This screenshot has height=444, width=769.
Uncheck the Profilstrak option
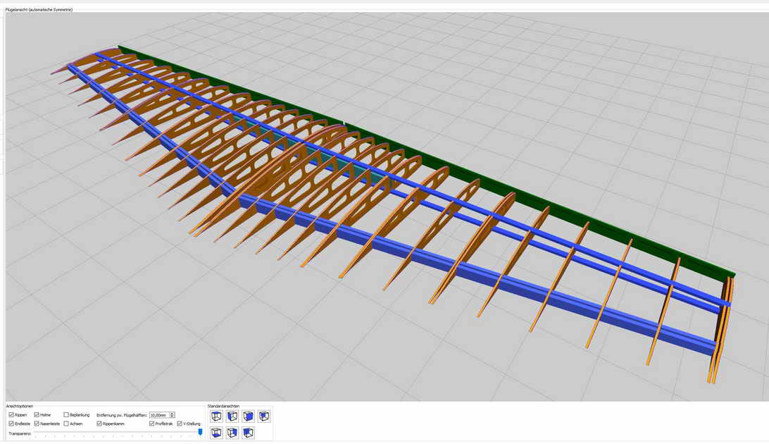tap(152, 424)
